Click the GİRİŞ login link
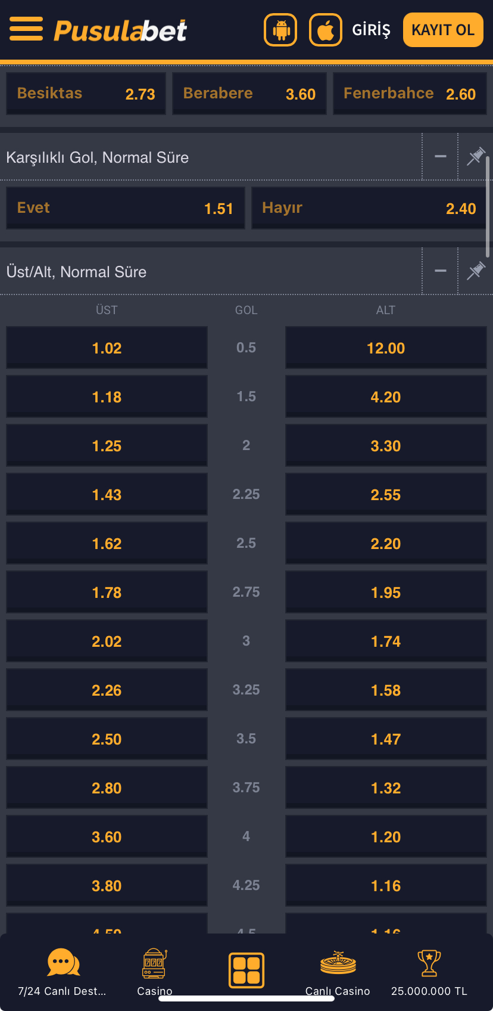The height and width of the screenshot is (1011, 493). 371,30
